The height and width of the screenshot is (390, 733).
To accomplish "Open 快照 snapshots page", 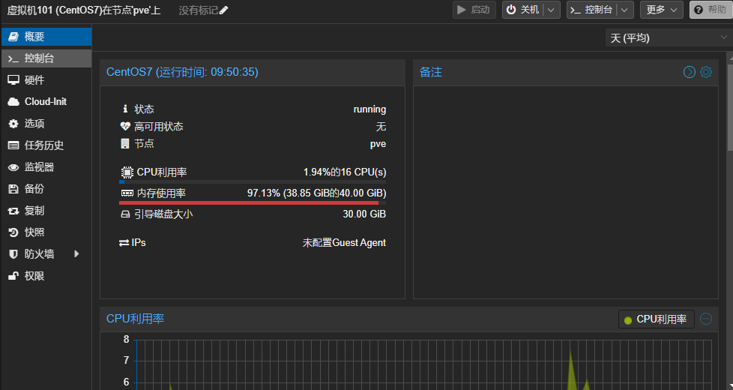I will pos(46,232).
